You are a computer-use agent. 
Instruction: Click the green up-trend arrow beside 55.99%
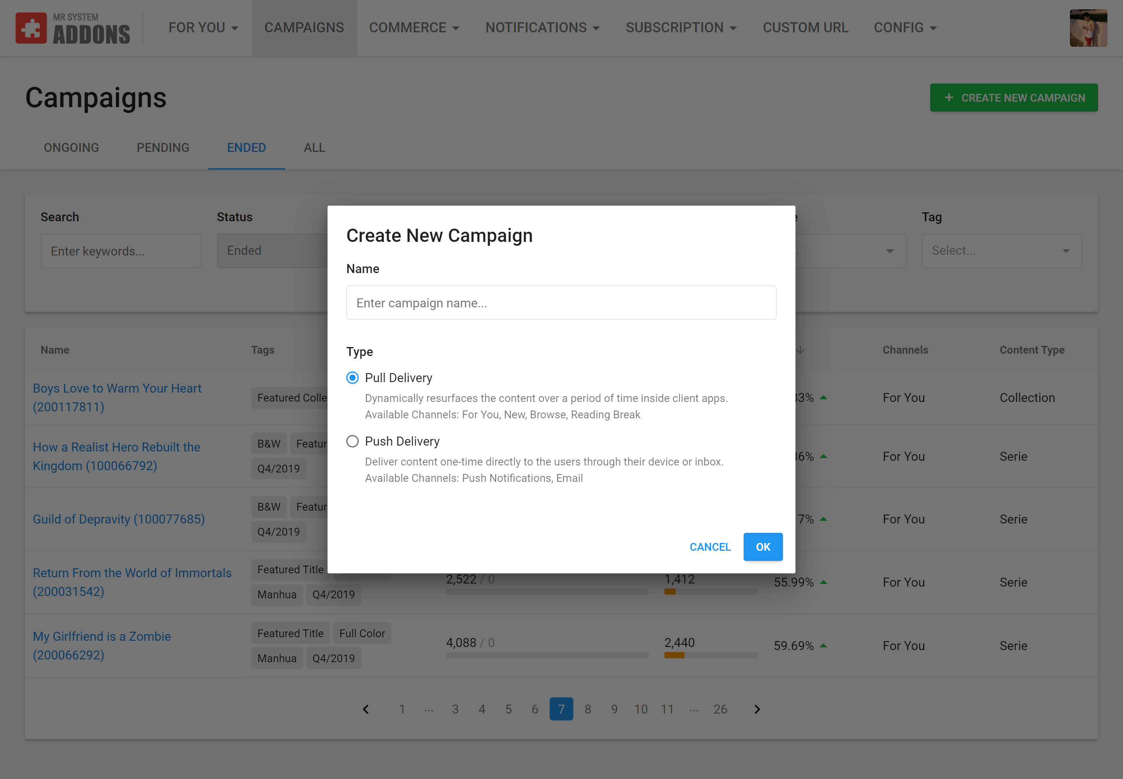click(x=824, y=582)
